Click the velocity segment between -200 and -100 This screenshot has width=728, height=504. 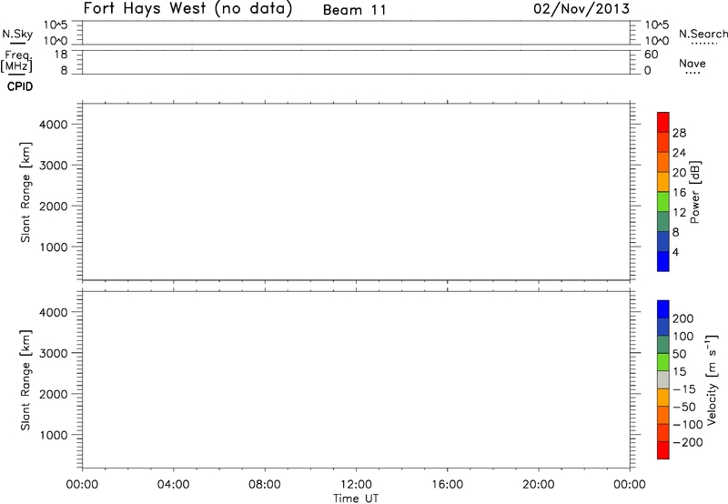(663, 433)
